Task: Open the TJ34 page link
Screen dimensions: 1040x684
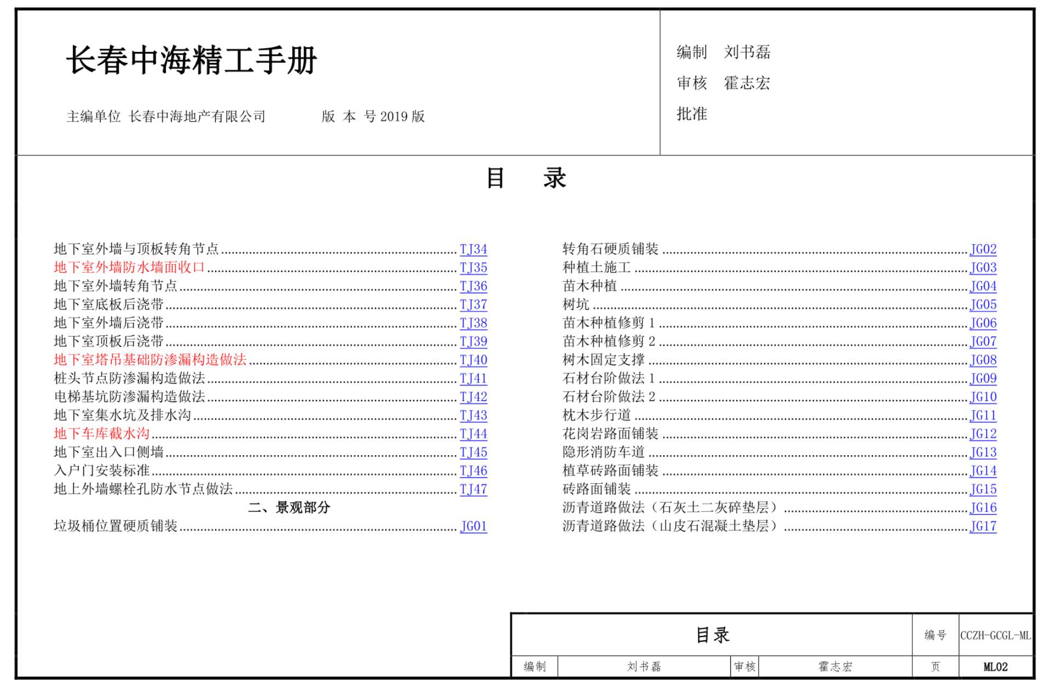Action: click(x=473, y=250)
